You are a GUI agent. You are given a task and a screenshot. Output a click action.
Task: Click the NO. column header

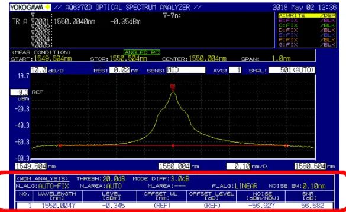coord(24,196)
